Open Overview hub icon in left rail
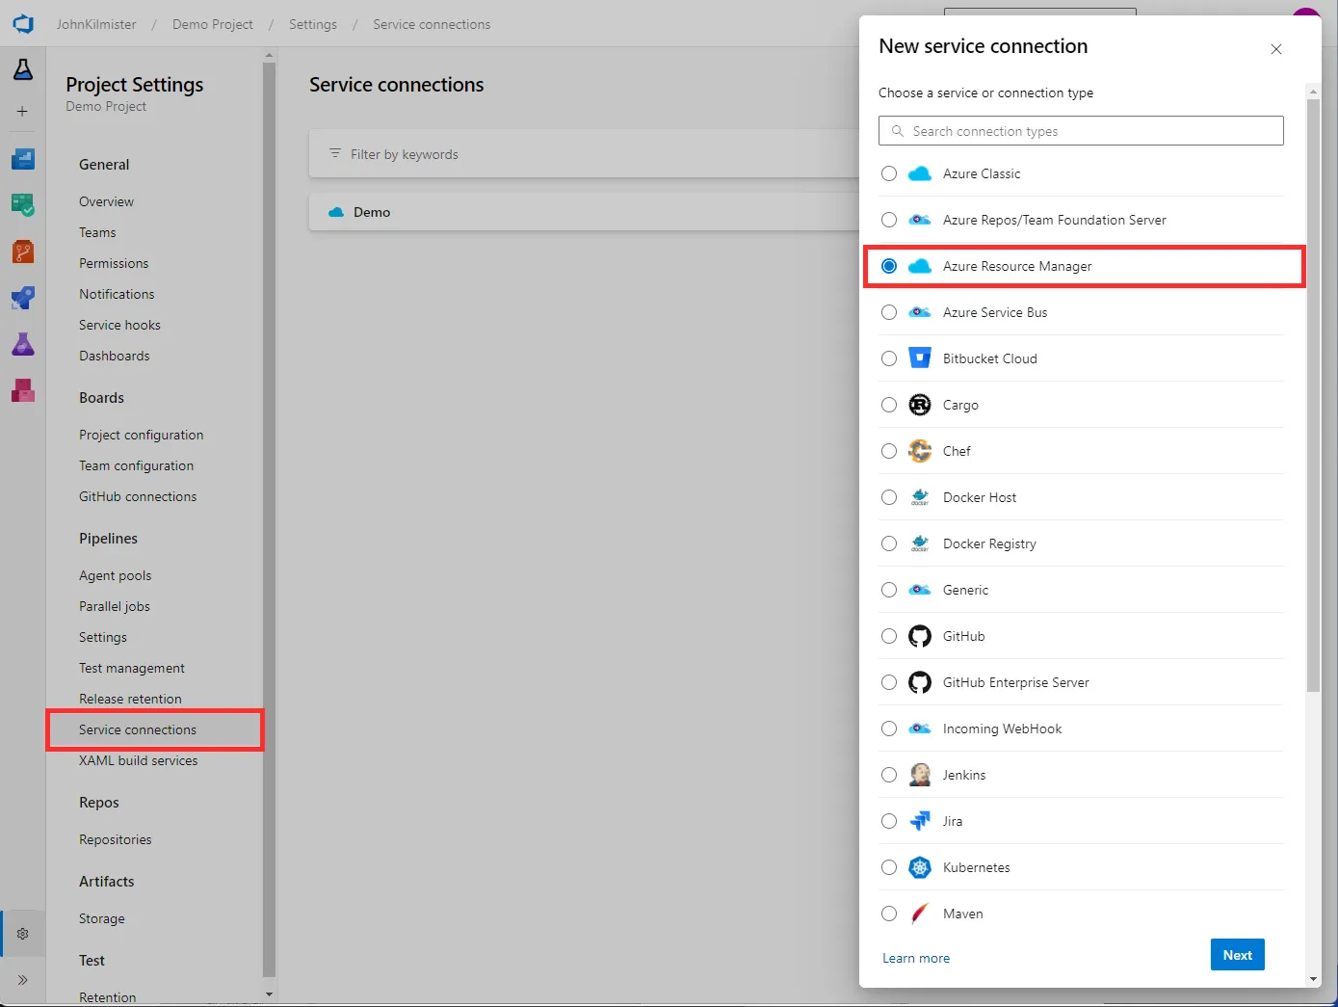The height and width of the screenshot is (1007, 1338). (23, 159)
